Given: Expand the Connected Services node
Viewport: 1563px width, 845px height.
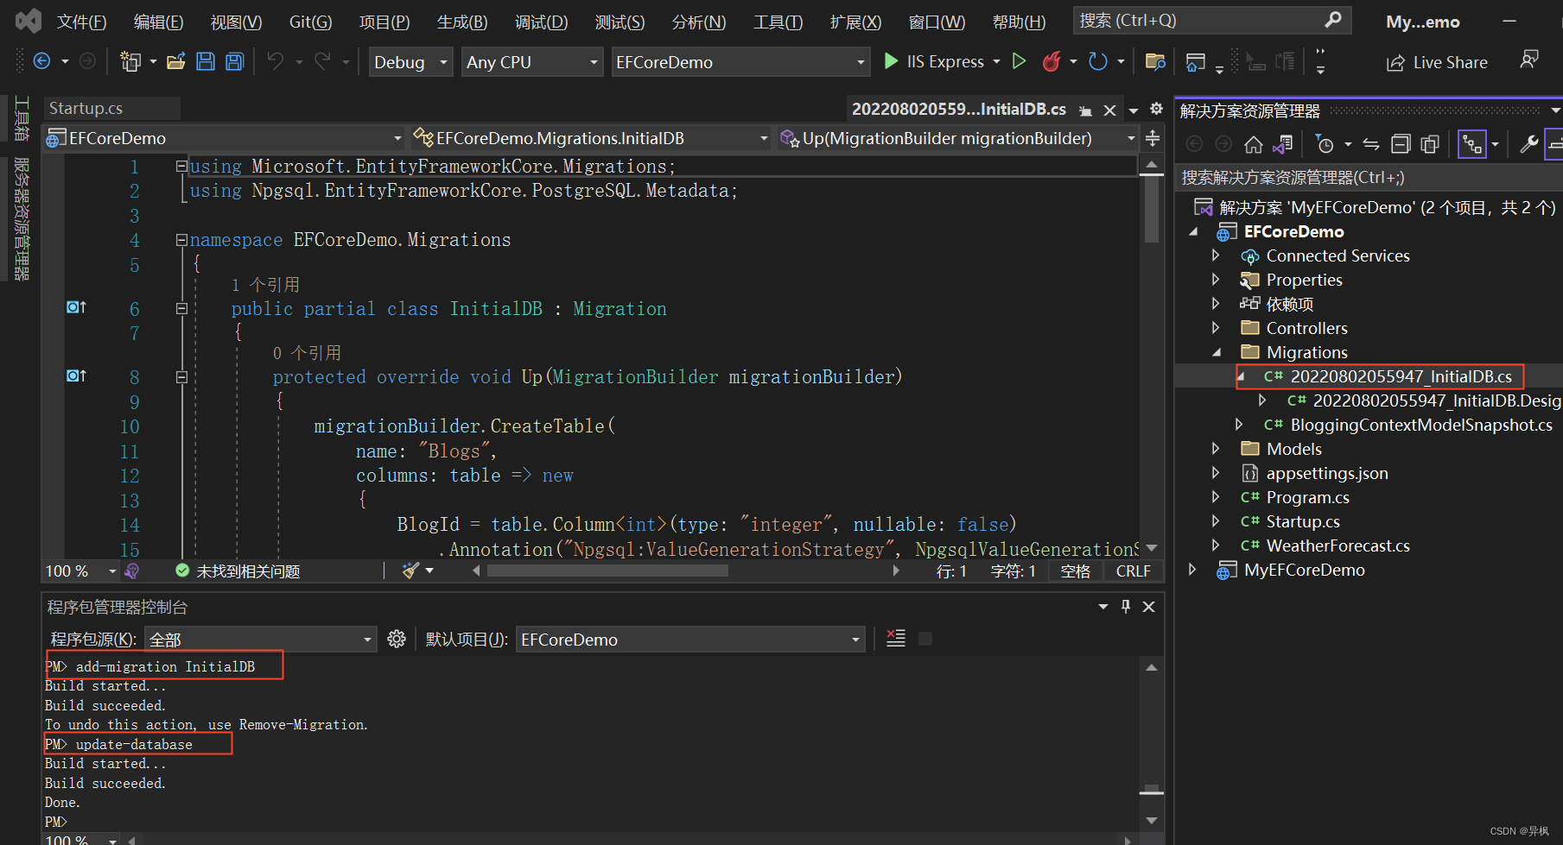Looking at the screenshot, I should coord(1216,255).
